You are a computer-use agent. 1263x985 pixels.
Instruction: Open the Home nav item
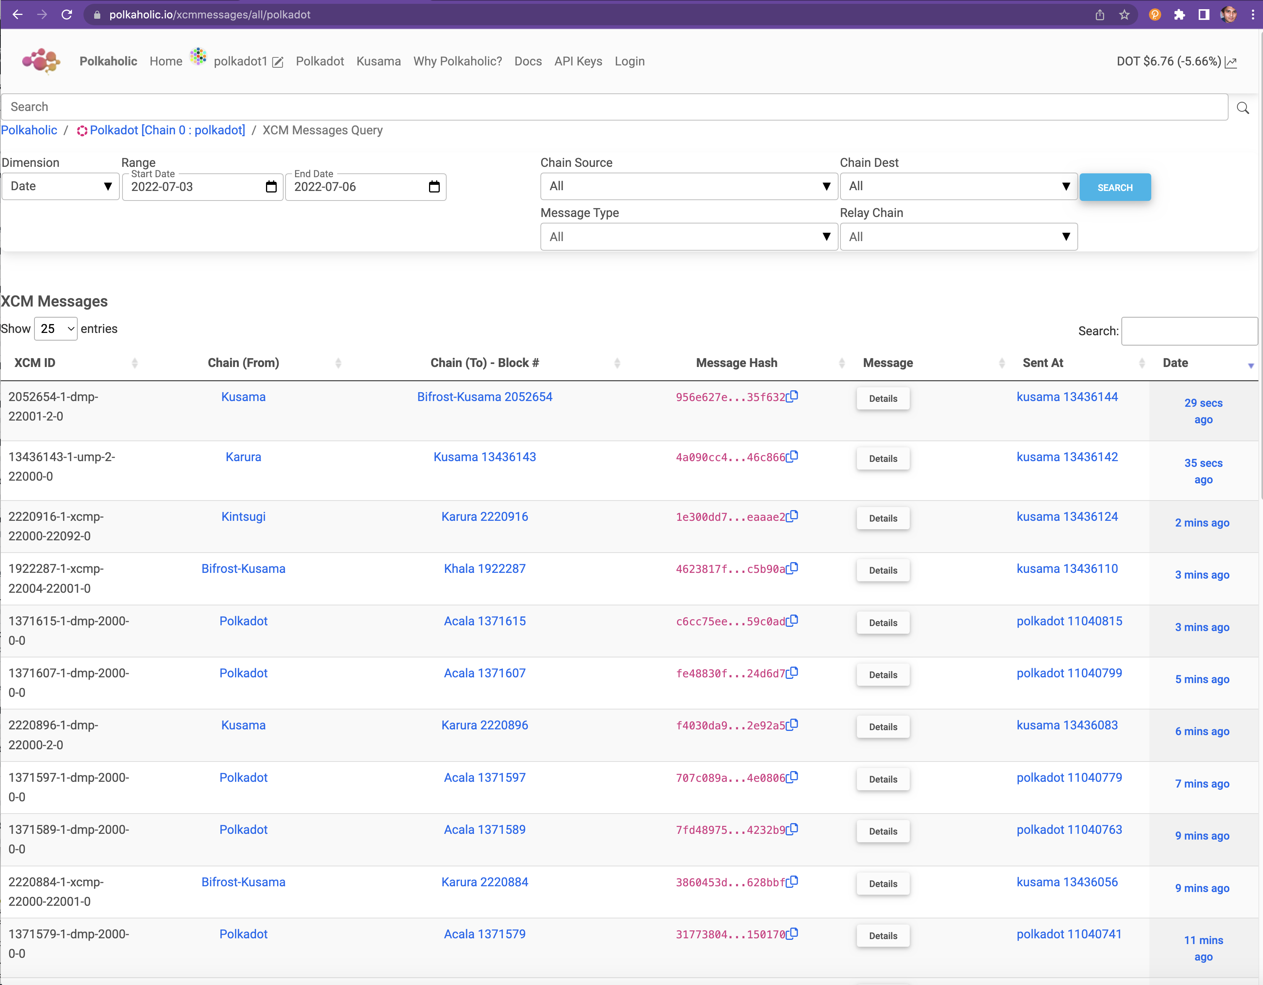tap(166, 61)
